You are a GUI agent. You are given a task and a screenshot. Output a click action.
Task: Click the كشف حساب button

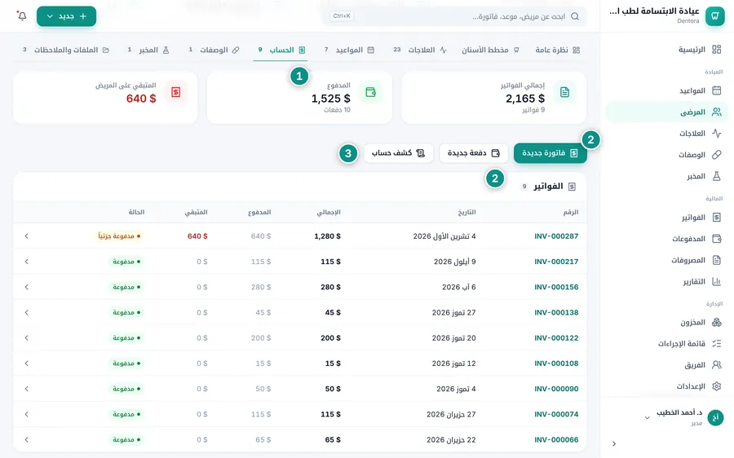click(x=398, y=153)
